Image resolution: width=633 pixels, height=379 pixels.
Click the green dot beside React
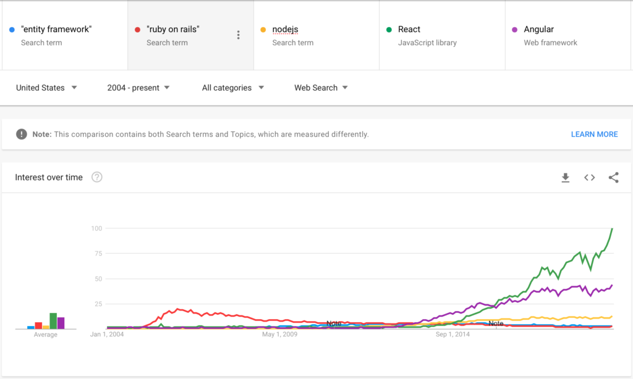[389, 30]
